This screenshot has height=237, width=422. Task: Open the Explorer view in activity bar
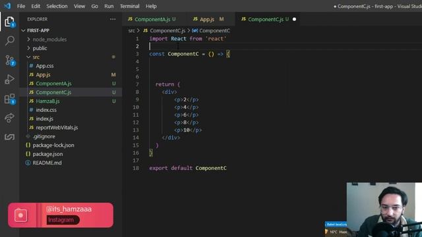tap(9, 22)
